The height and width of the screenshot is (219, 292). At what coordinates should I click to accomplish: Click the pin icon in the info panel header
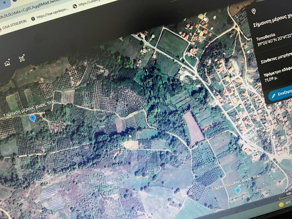click(253, 11)
